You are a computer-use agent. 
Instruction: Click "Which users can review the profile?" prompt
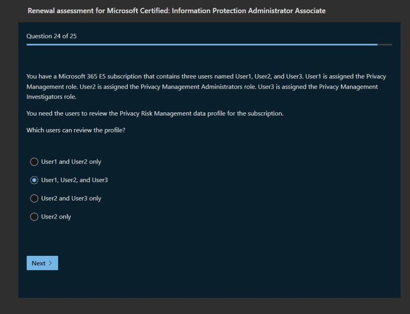76,130
